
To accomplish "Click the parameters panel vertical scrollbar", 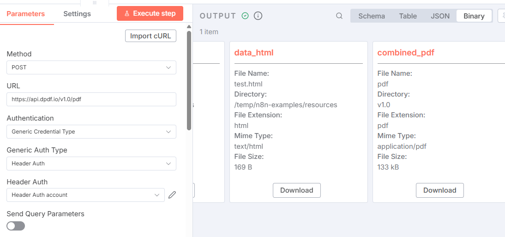I will (x=189, y=79).
